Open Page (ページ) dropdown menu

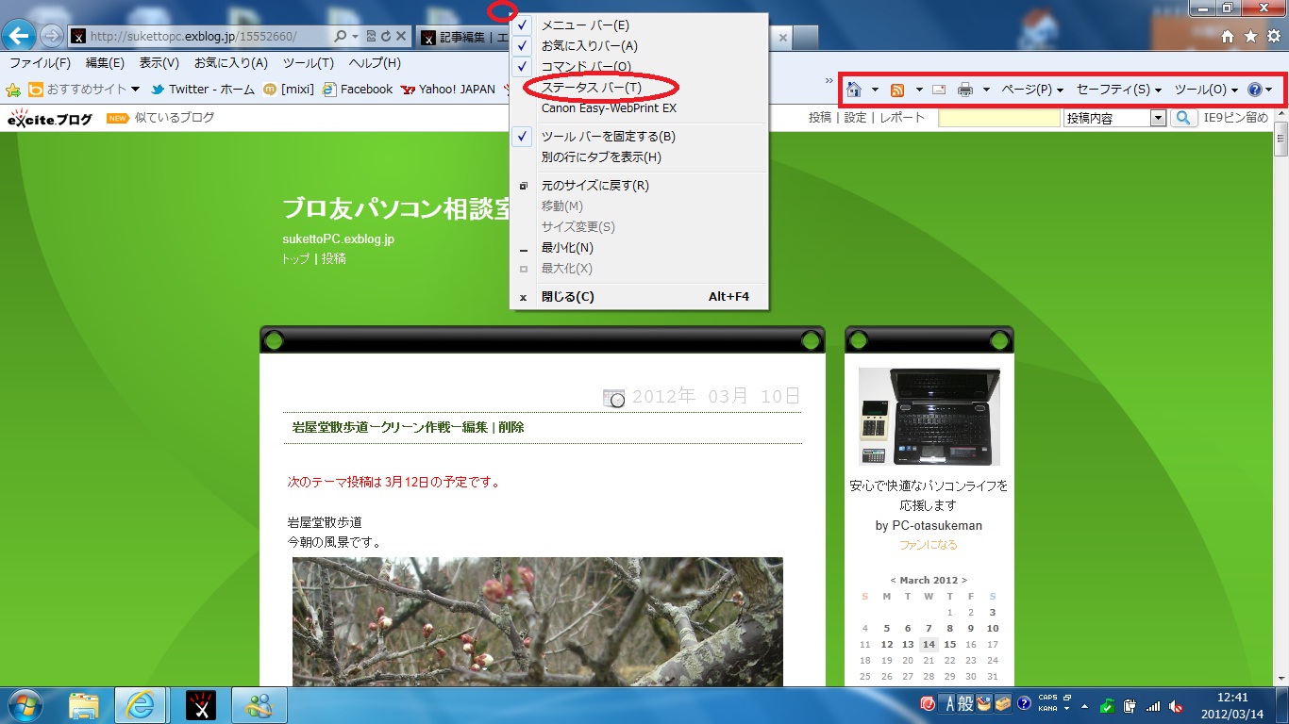pos(1032,90)
